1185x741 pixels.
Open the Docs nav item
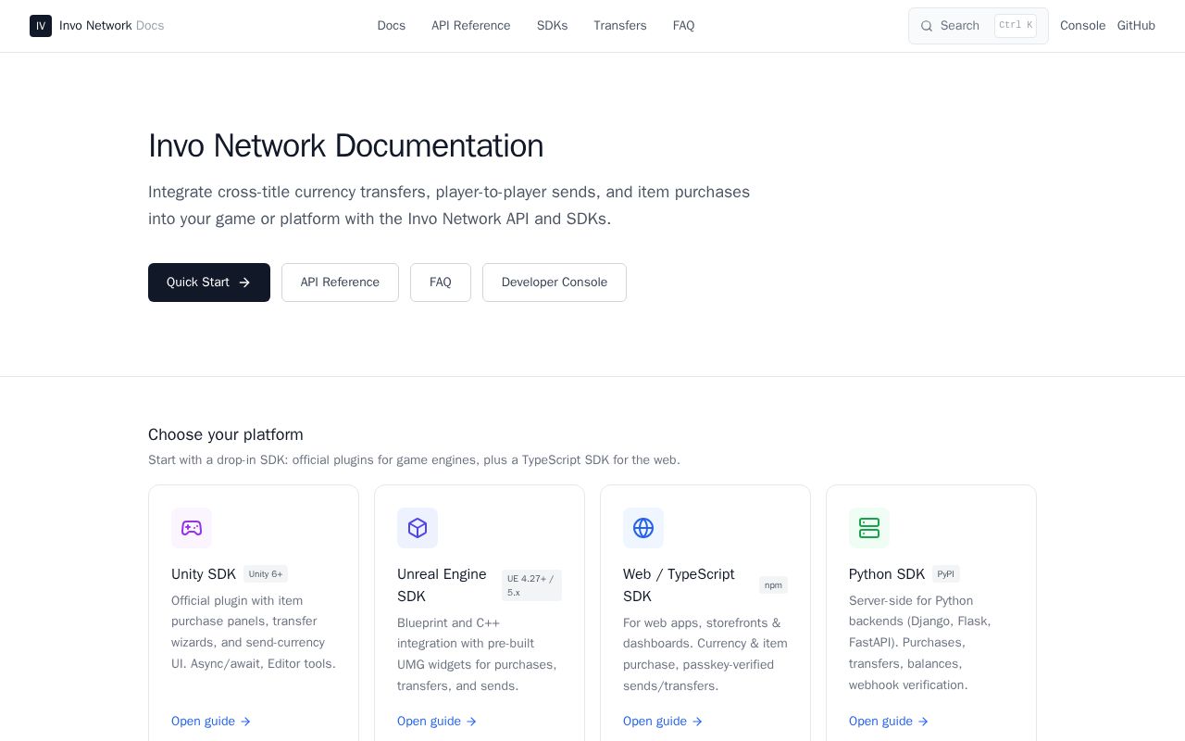click(392, 26)
